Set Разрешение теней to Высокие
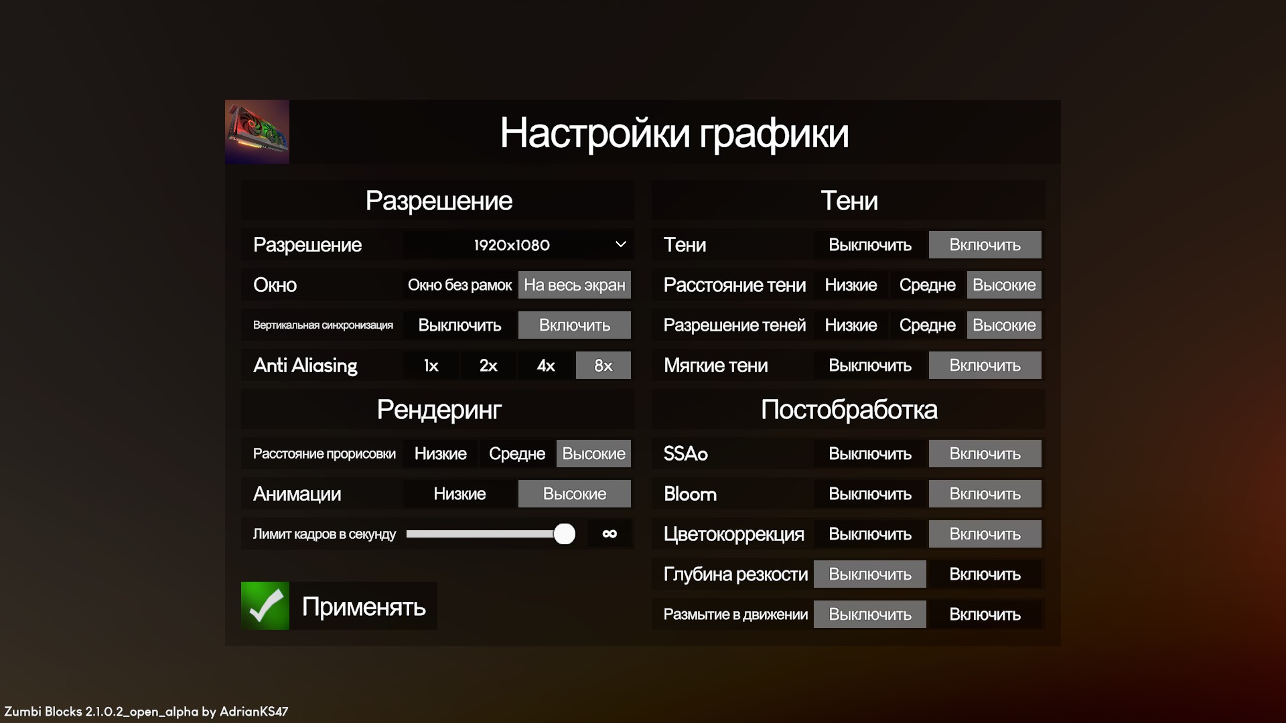The height and width of the screenshot is (723, 1286). point(1004,325)
